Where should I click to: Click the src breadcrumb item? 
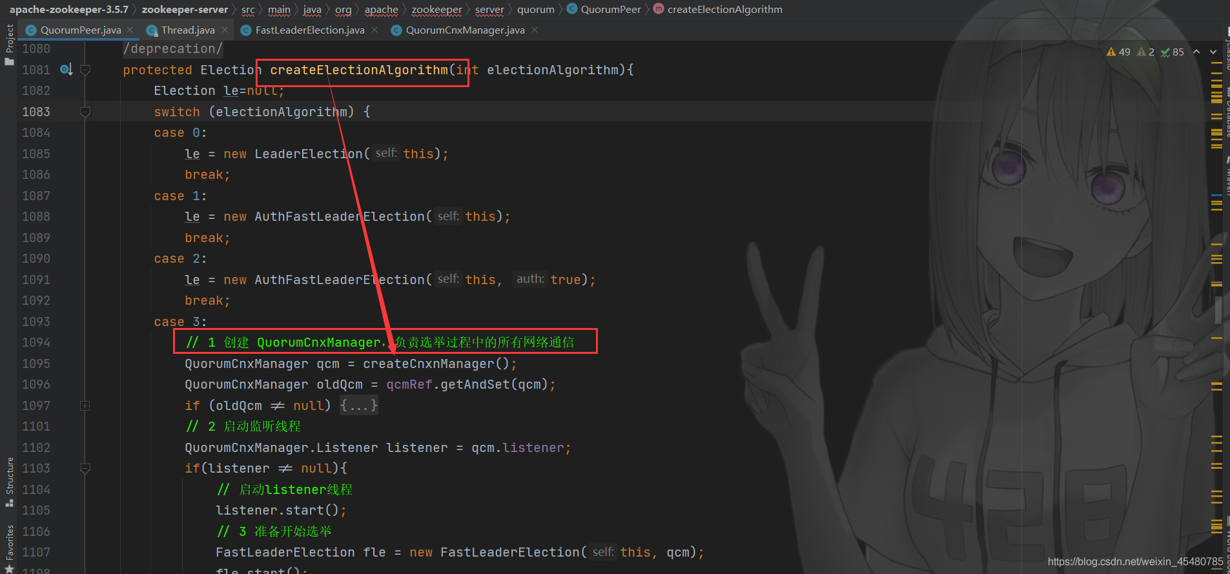click(248, 9)
